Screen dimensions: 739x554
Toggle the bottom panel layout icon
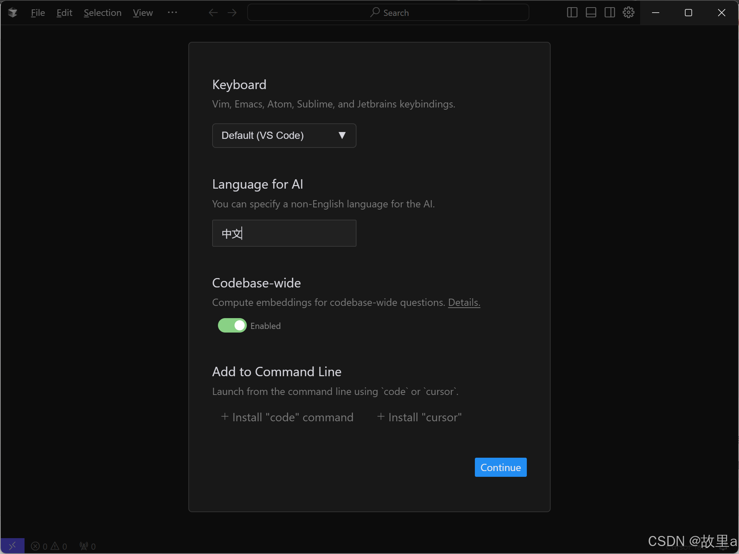tap(591, 13)
